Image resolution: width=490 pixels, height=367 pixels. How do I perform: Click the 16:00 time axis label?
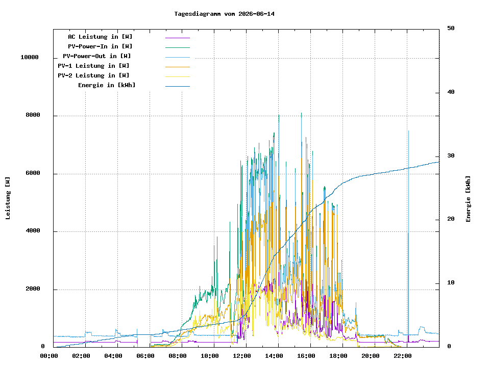pos(306,356)
